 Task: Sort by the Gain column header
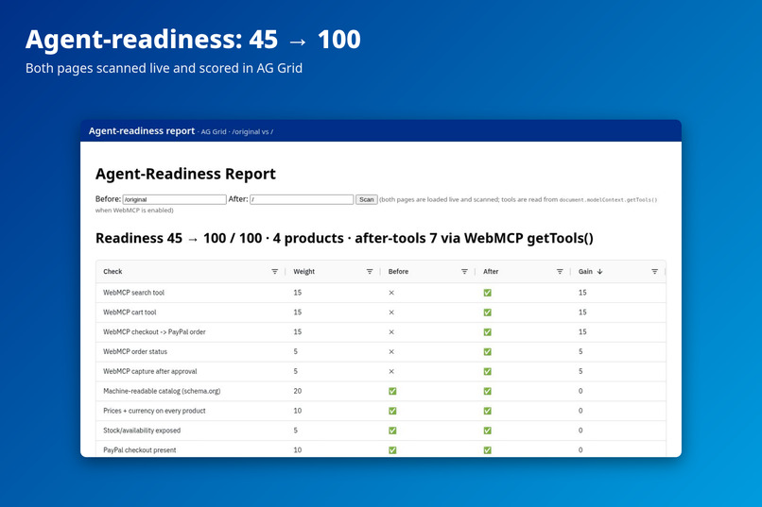585,272
